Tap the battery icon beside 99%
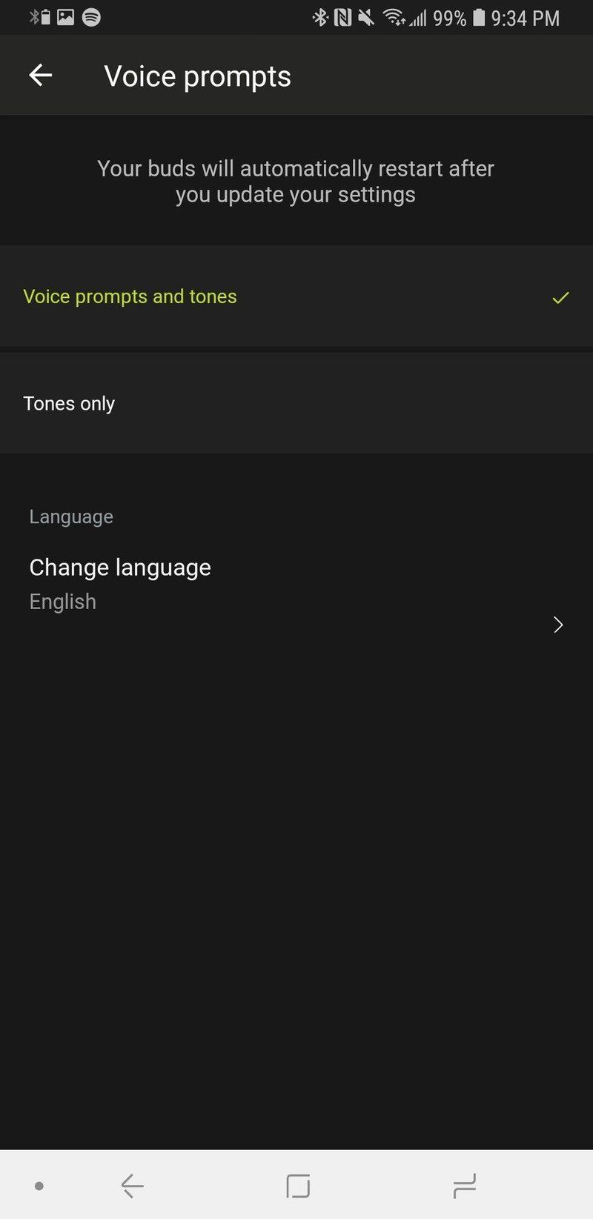Screen dimensions: 593x1219 point(479,17)
